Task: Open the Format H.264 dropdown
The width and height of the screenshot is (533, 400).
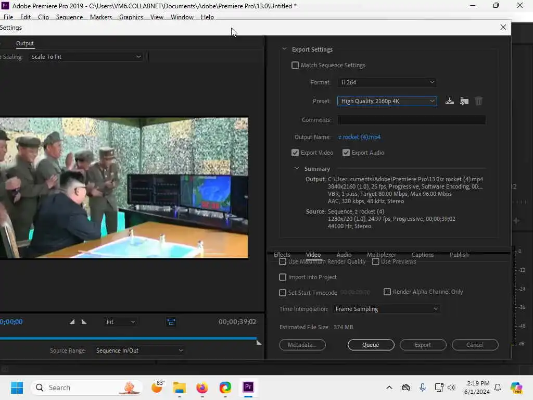Action: pyautogui.click(x=387, y=82)
